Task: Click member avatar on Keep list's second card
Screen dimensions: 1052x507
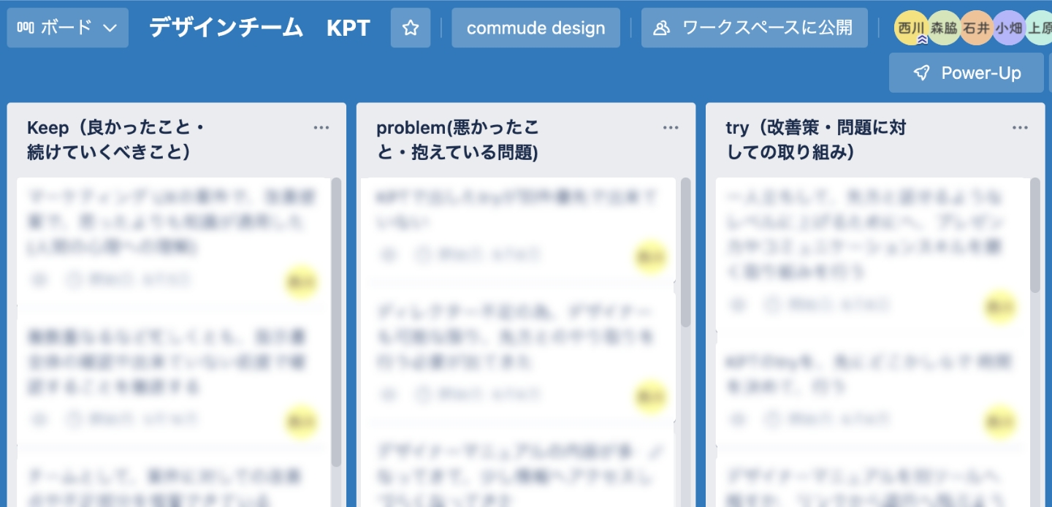Action: [x=301, y=422]
